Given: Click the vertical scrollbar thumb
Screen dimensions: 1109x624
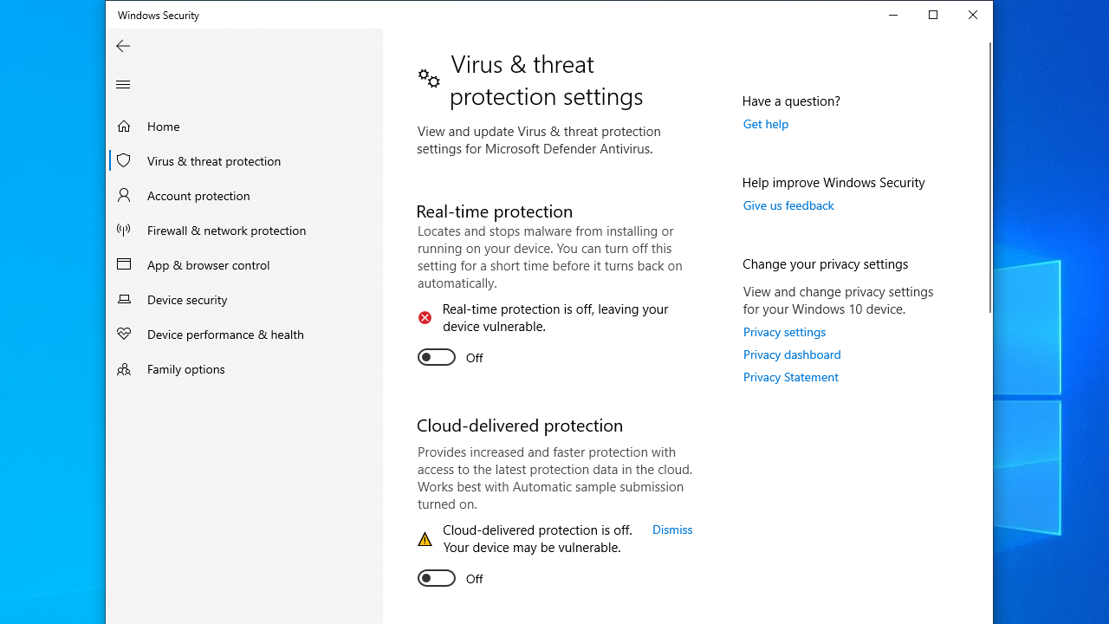Looking at the screenshot, I should coord(990,178).
